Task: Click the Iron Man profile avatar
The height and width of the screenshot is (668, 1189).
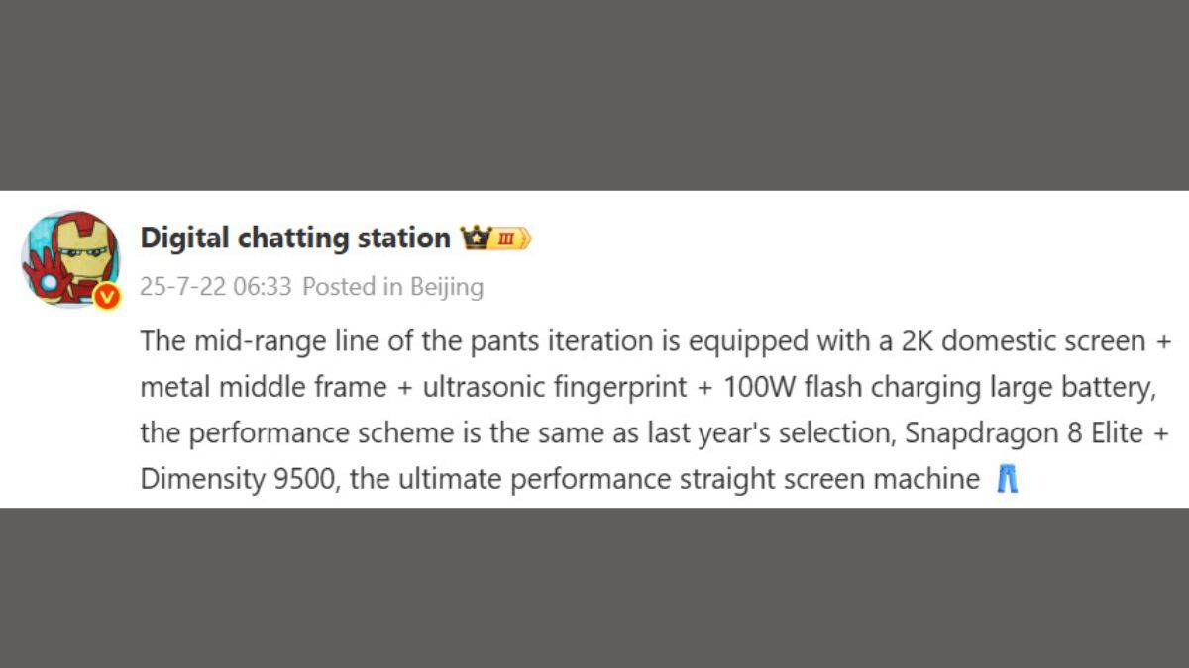Action: [x=69, y=256]
